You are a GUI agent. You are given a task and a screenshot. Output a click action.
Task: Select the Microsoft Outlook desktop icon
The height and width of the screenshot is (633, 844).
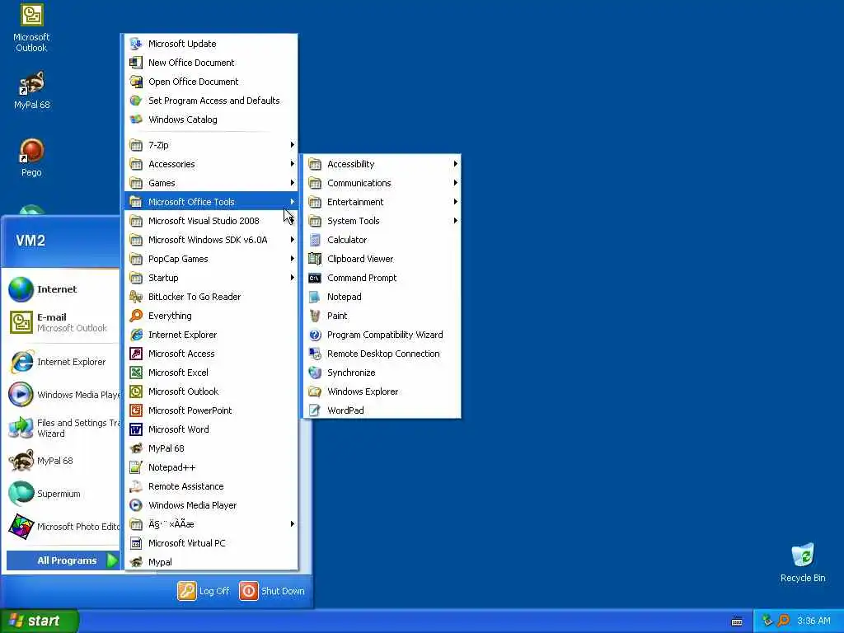31,28
